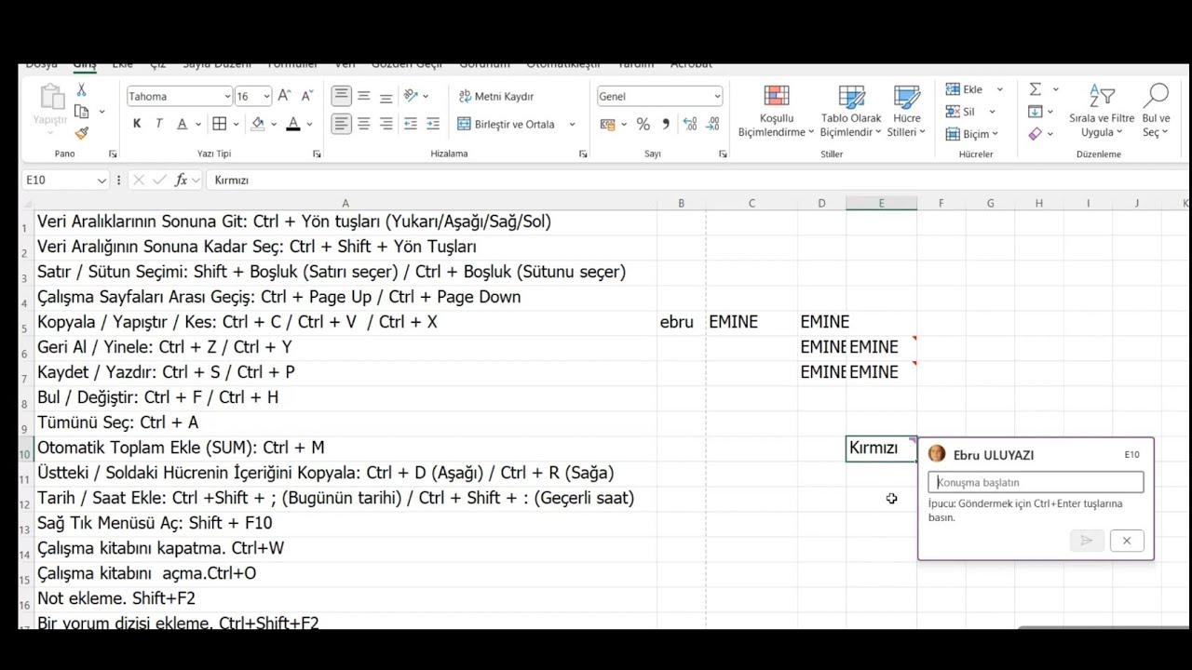This screenshot has height=670, width=1192.
Task: Click Birleştir ve Ortala button
Action: point(506,124)
